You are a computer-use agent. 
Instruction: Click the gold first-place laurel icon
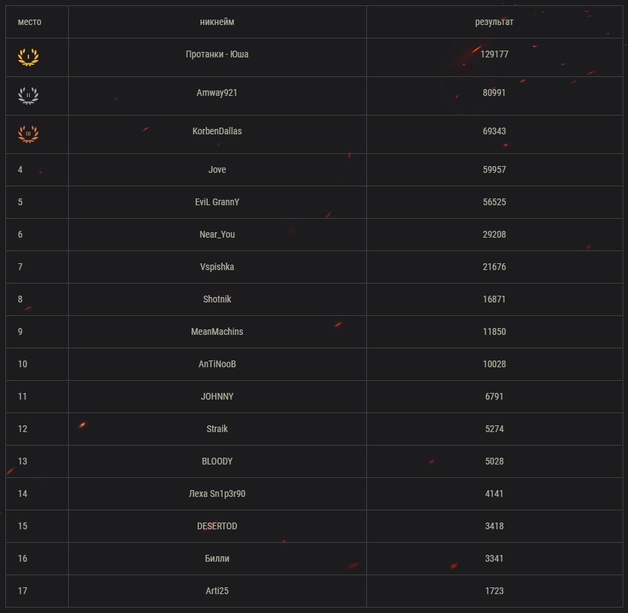point(28,57)
